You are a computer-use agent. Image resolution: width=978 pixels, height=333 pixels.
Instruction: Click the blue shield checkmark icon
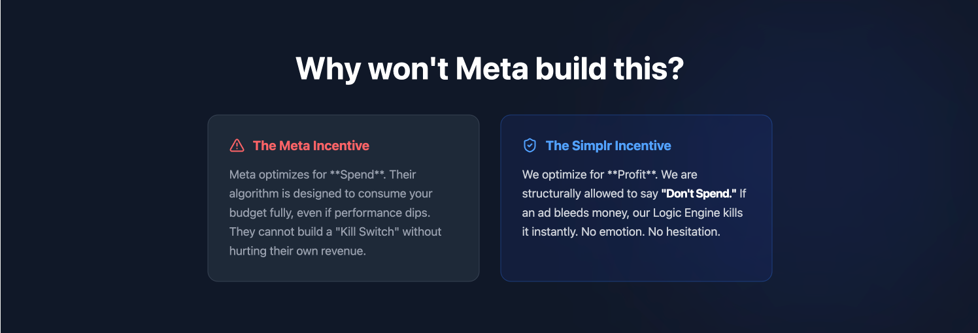530,146
